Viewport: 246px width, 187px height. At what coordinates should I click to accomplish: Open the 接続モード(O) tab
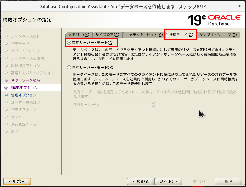(x=181, y=35)
